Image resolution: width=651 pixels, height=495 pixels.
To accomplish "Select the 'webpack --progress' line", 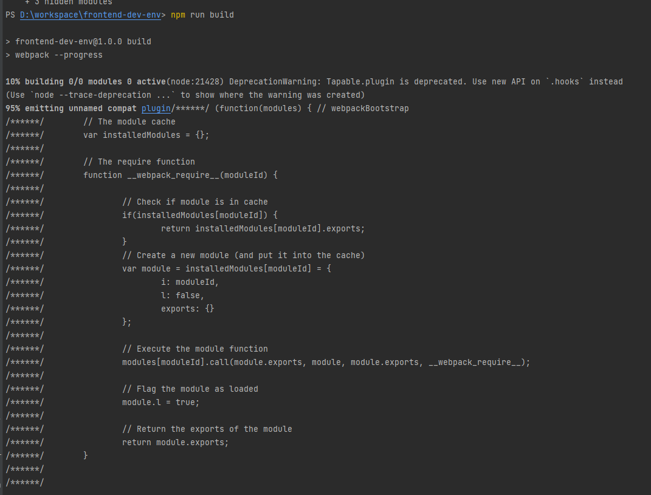I will click(x=58, y=55).
